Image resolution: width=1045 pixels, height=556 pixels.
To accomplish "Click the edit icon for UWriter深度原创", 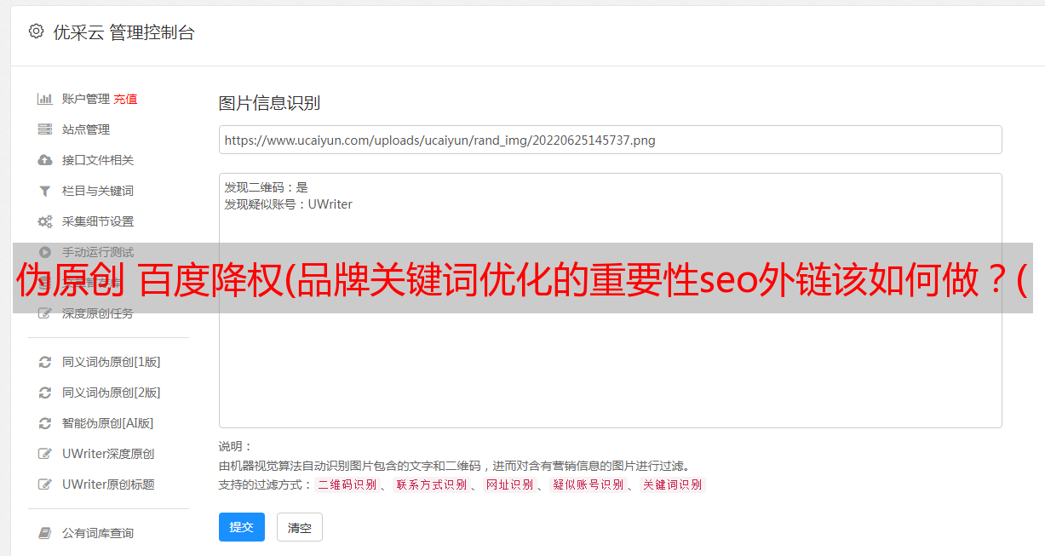I will coord(45,454).
